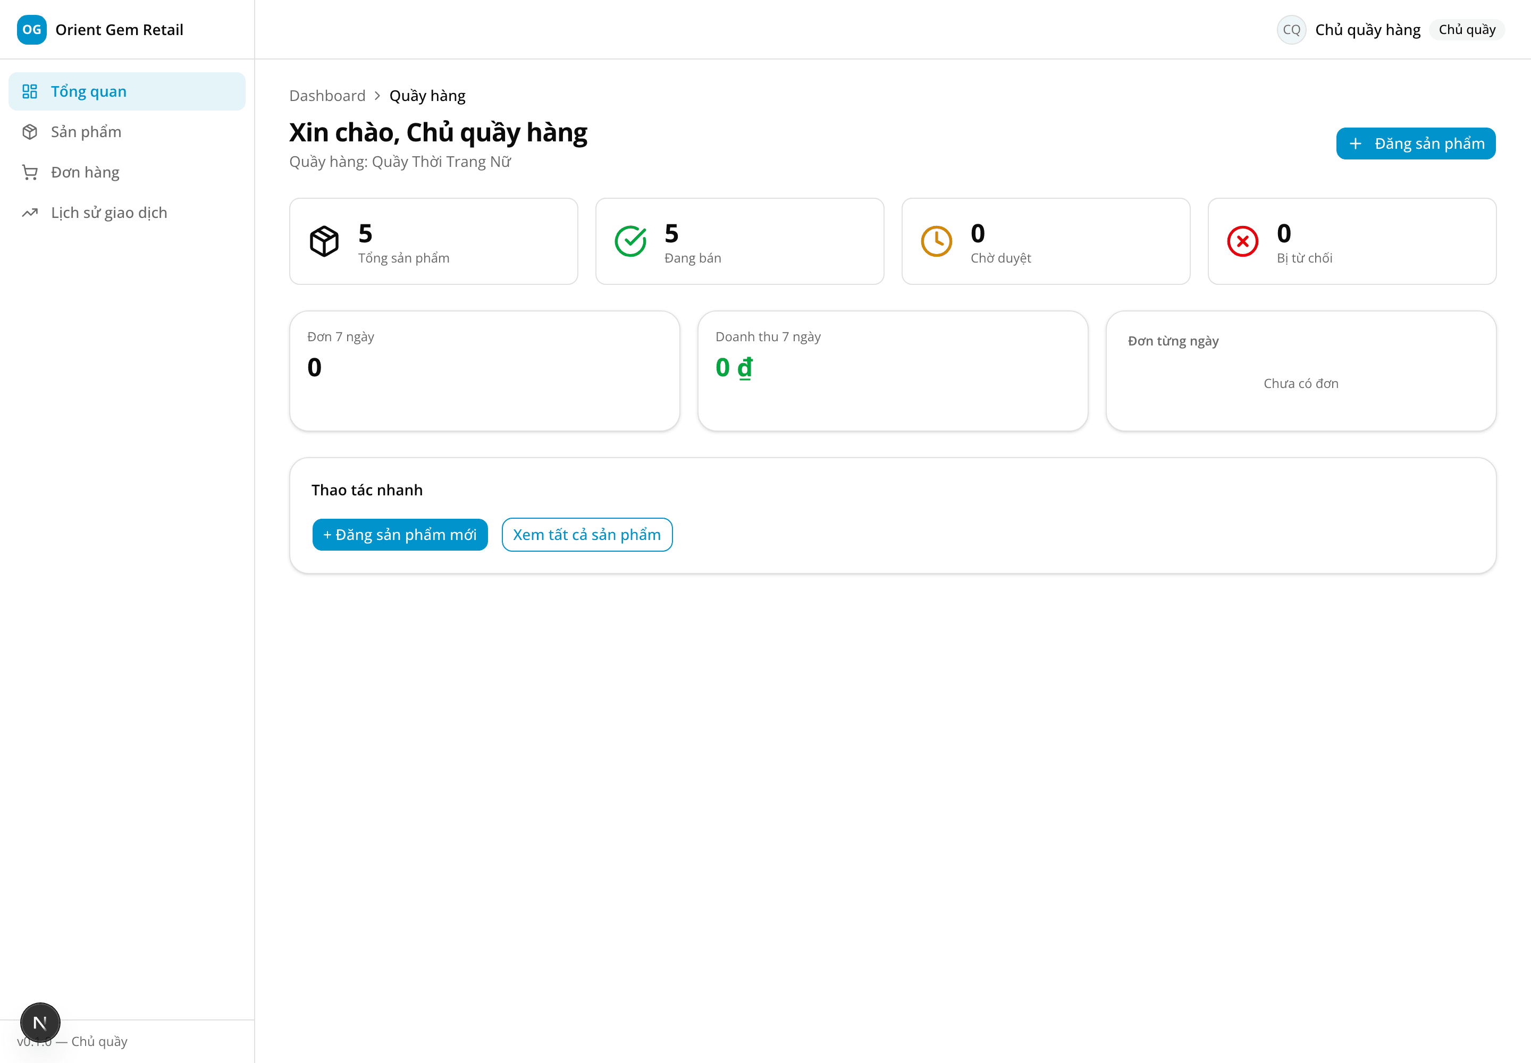Open Sản phẩm in the sidebar

point(127,132)
